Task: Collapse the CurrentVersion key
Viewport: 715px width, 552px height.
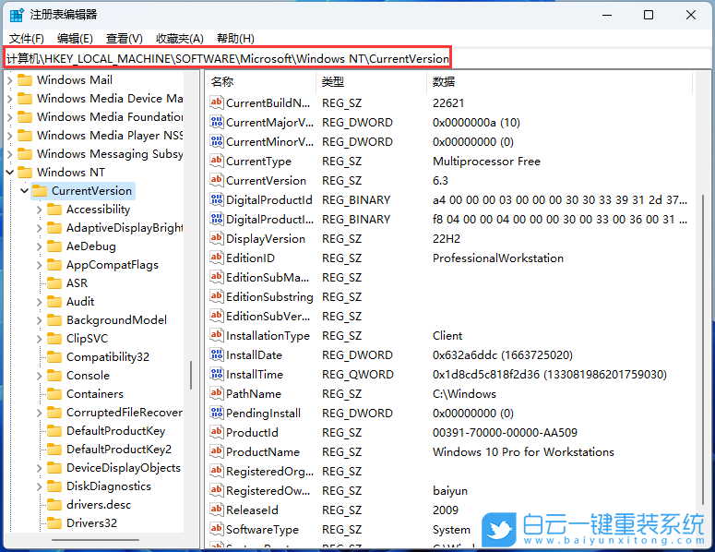Action: pyautogui.click(x=25, y=191)
